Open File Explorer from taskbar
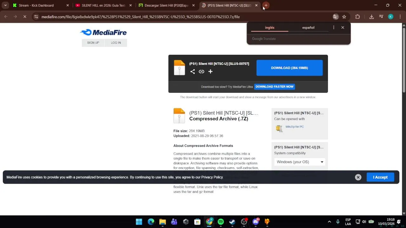 [162, 222]
